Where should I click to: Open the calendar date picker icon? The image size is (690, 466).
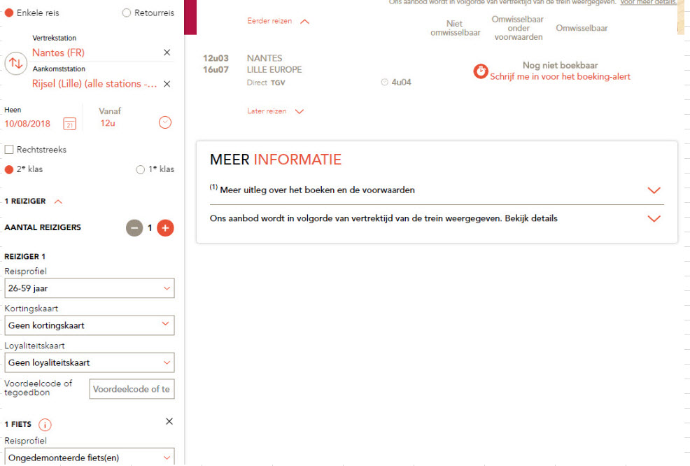[x=69, y=124]
